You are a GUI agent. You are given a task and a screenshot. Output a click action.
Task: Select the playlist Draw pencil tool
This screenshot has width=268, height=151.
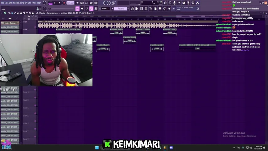click(9, 13)
